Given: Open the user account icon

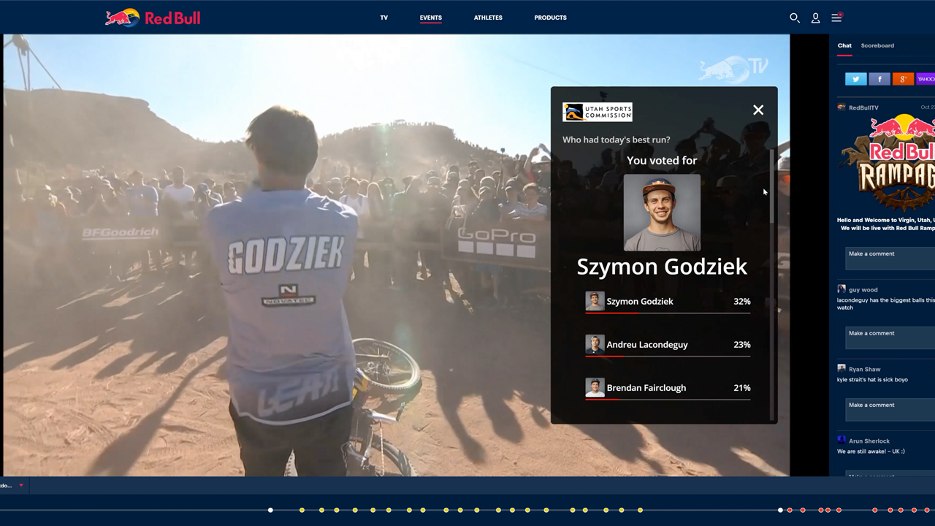Looking at the screenshot, I should pyautogui.click(x=815, y=18).
